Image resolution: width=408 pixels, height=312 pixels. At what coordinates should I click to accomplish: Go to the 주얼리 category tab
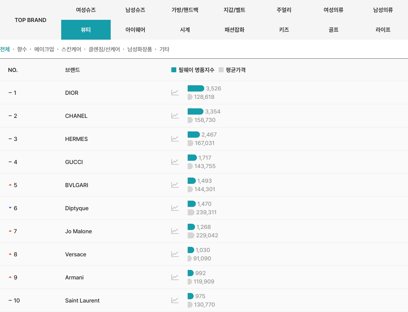[x=284, y=10]
